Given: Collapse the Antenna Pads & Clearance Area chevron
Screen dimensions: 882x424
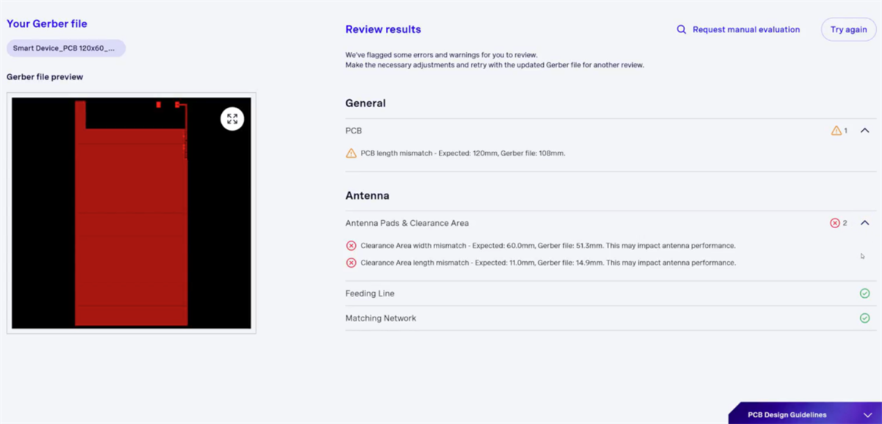Looking at the screenshot, I should click(865, 223).
